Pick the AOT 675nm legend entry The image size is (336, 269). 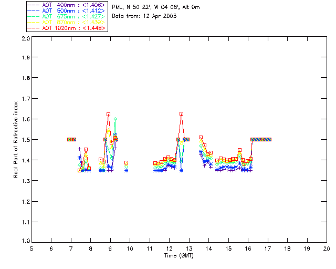tap(66, 16)
